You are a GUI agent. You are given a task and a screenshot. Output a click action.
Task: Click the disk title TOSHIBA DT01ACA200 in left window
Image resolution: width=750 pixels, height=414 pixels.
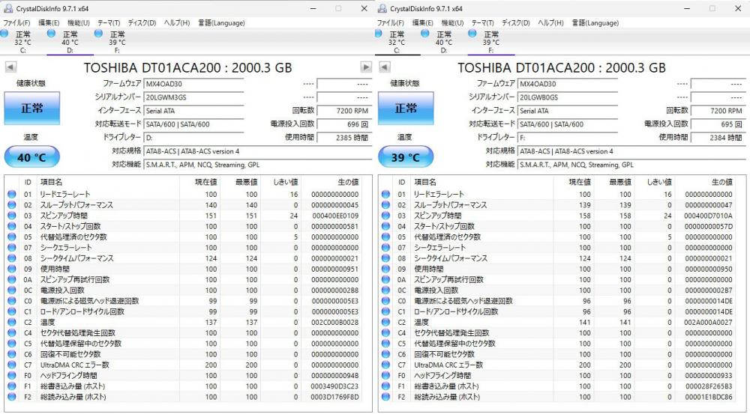coord(188,68)
